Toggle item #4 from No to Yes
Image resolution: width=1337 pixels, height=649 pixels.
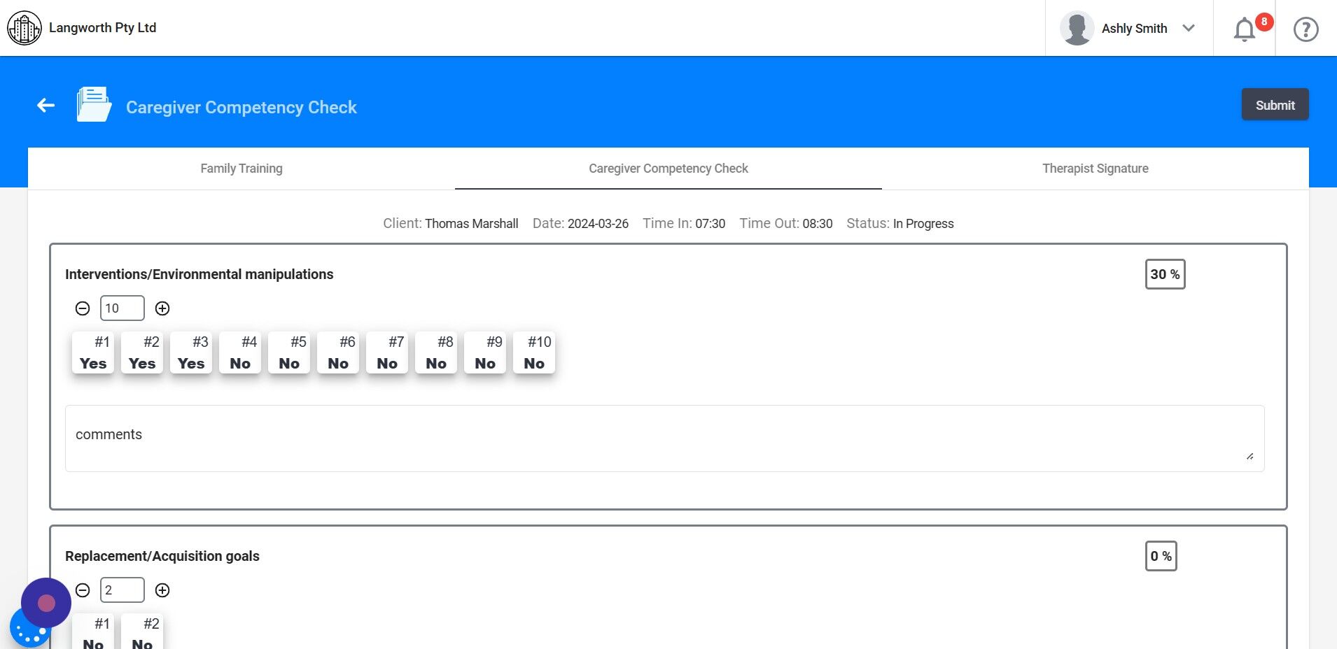click(x=239, y=353)
